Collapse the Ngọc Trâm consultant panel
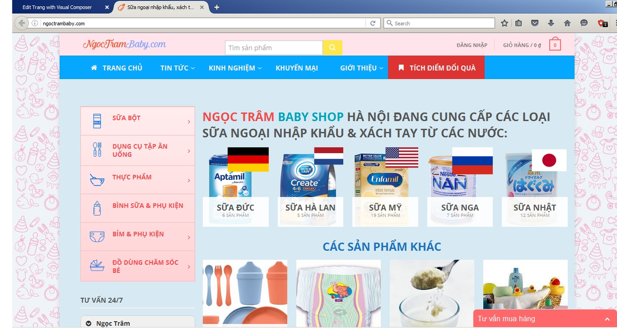The height and width of the screenshot is (328, 617). click(x=88, y=323)
